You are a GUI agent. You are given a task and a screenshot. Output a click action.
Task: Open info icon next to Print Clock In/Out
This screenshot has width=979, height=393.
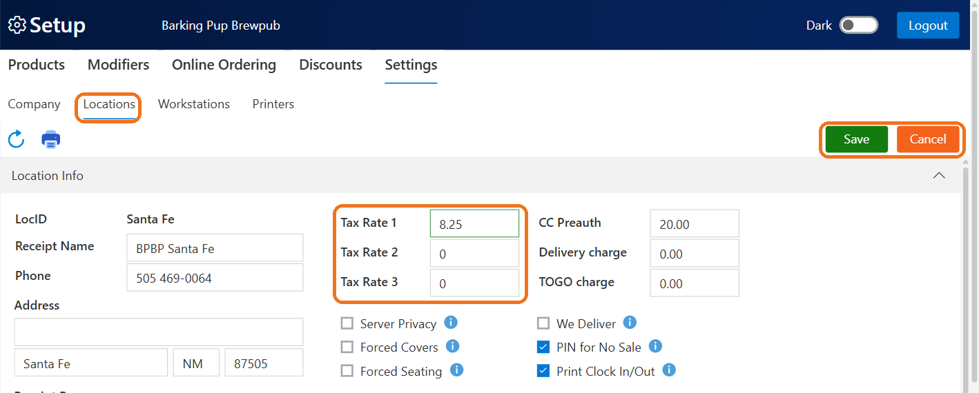[668, 370]
